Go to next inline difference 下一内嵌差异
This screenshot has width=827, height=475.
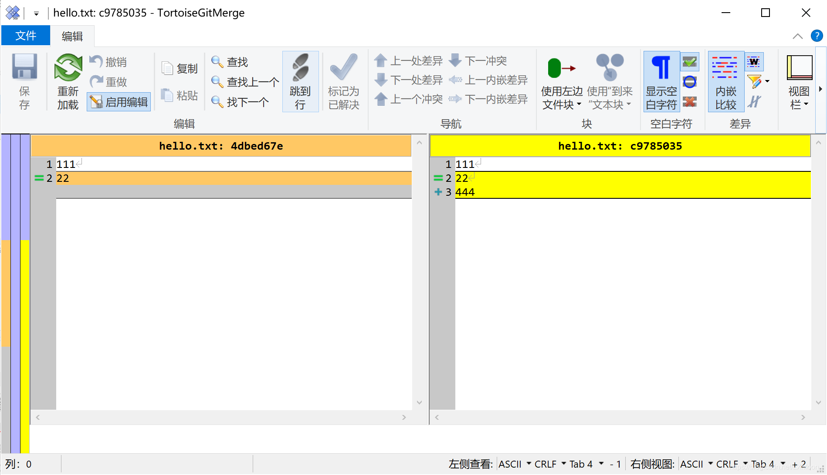(488, 99)
